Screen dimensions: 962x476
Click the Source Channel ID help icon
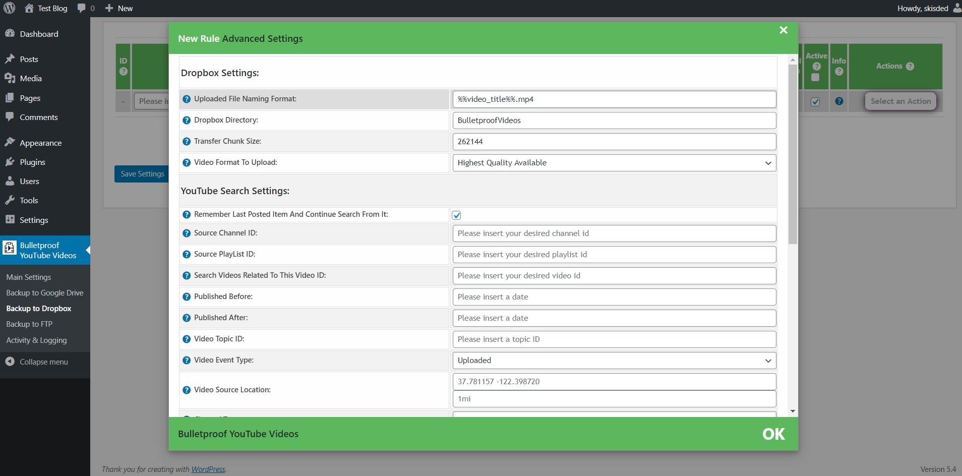coord(187,233)
